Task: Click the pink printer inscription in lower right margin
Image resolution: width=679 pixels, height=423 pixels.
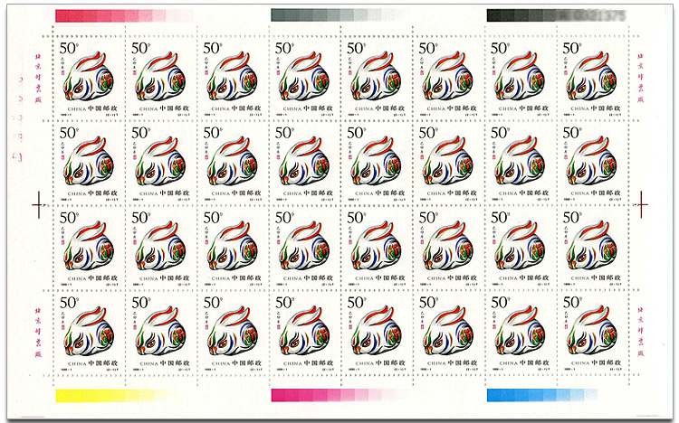Action: coord(640,333)
